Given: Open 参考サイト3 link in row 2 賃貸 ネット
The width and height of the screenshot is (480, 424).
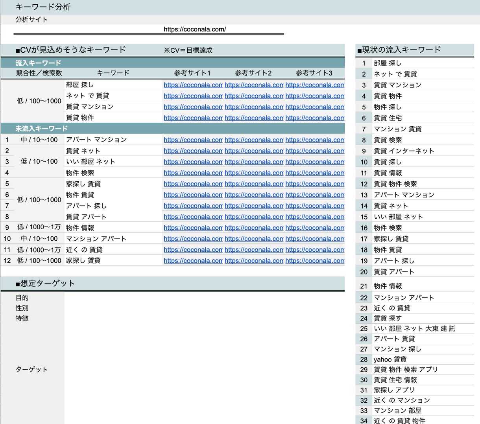Looking at the screenshot, I should pyautogui.click(x=315, y=151).
